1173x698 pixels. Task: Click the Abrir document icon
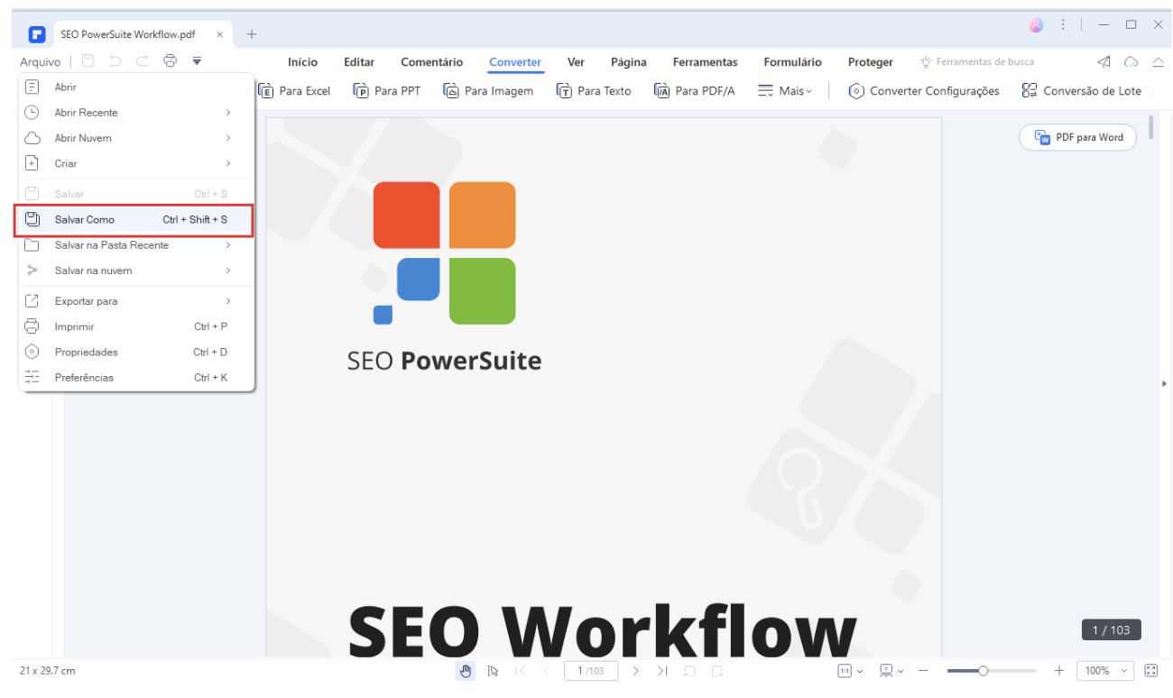click(x=32, y=87)
